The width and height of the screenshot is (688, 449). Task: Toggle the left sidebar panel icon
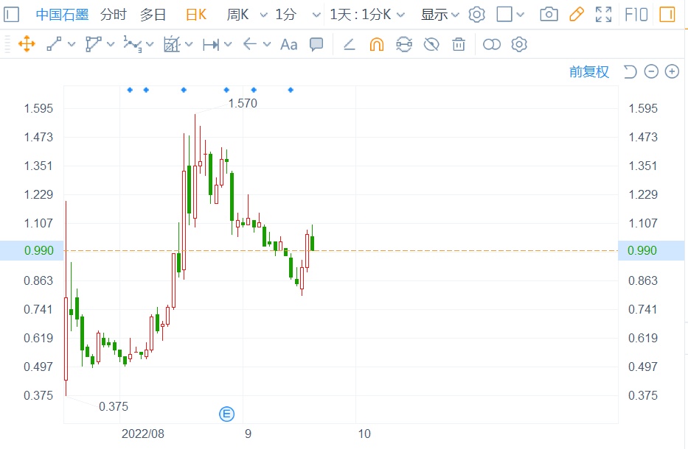click(11, 15)
